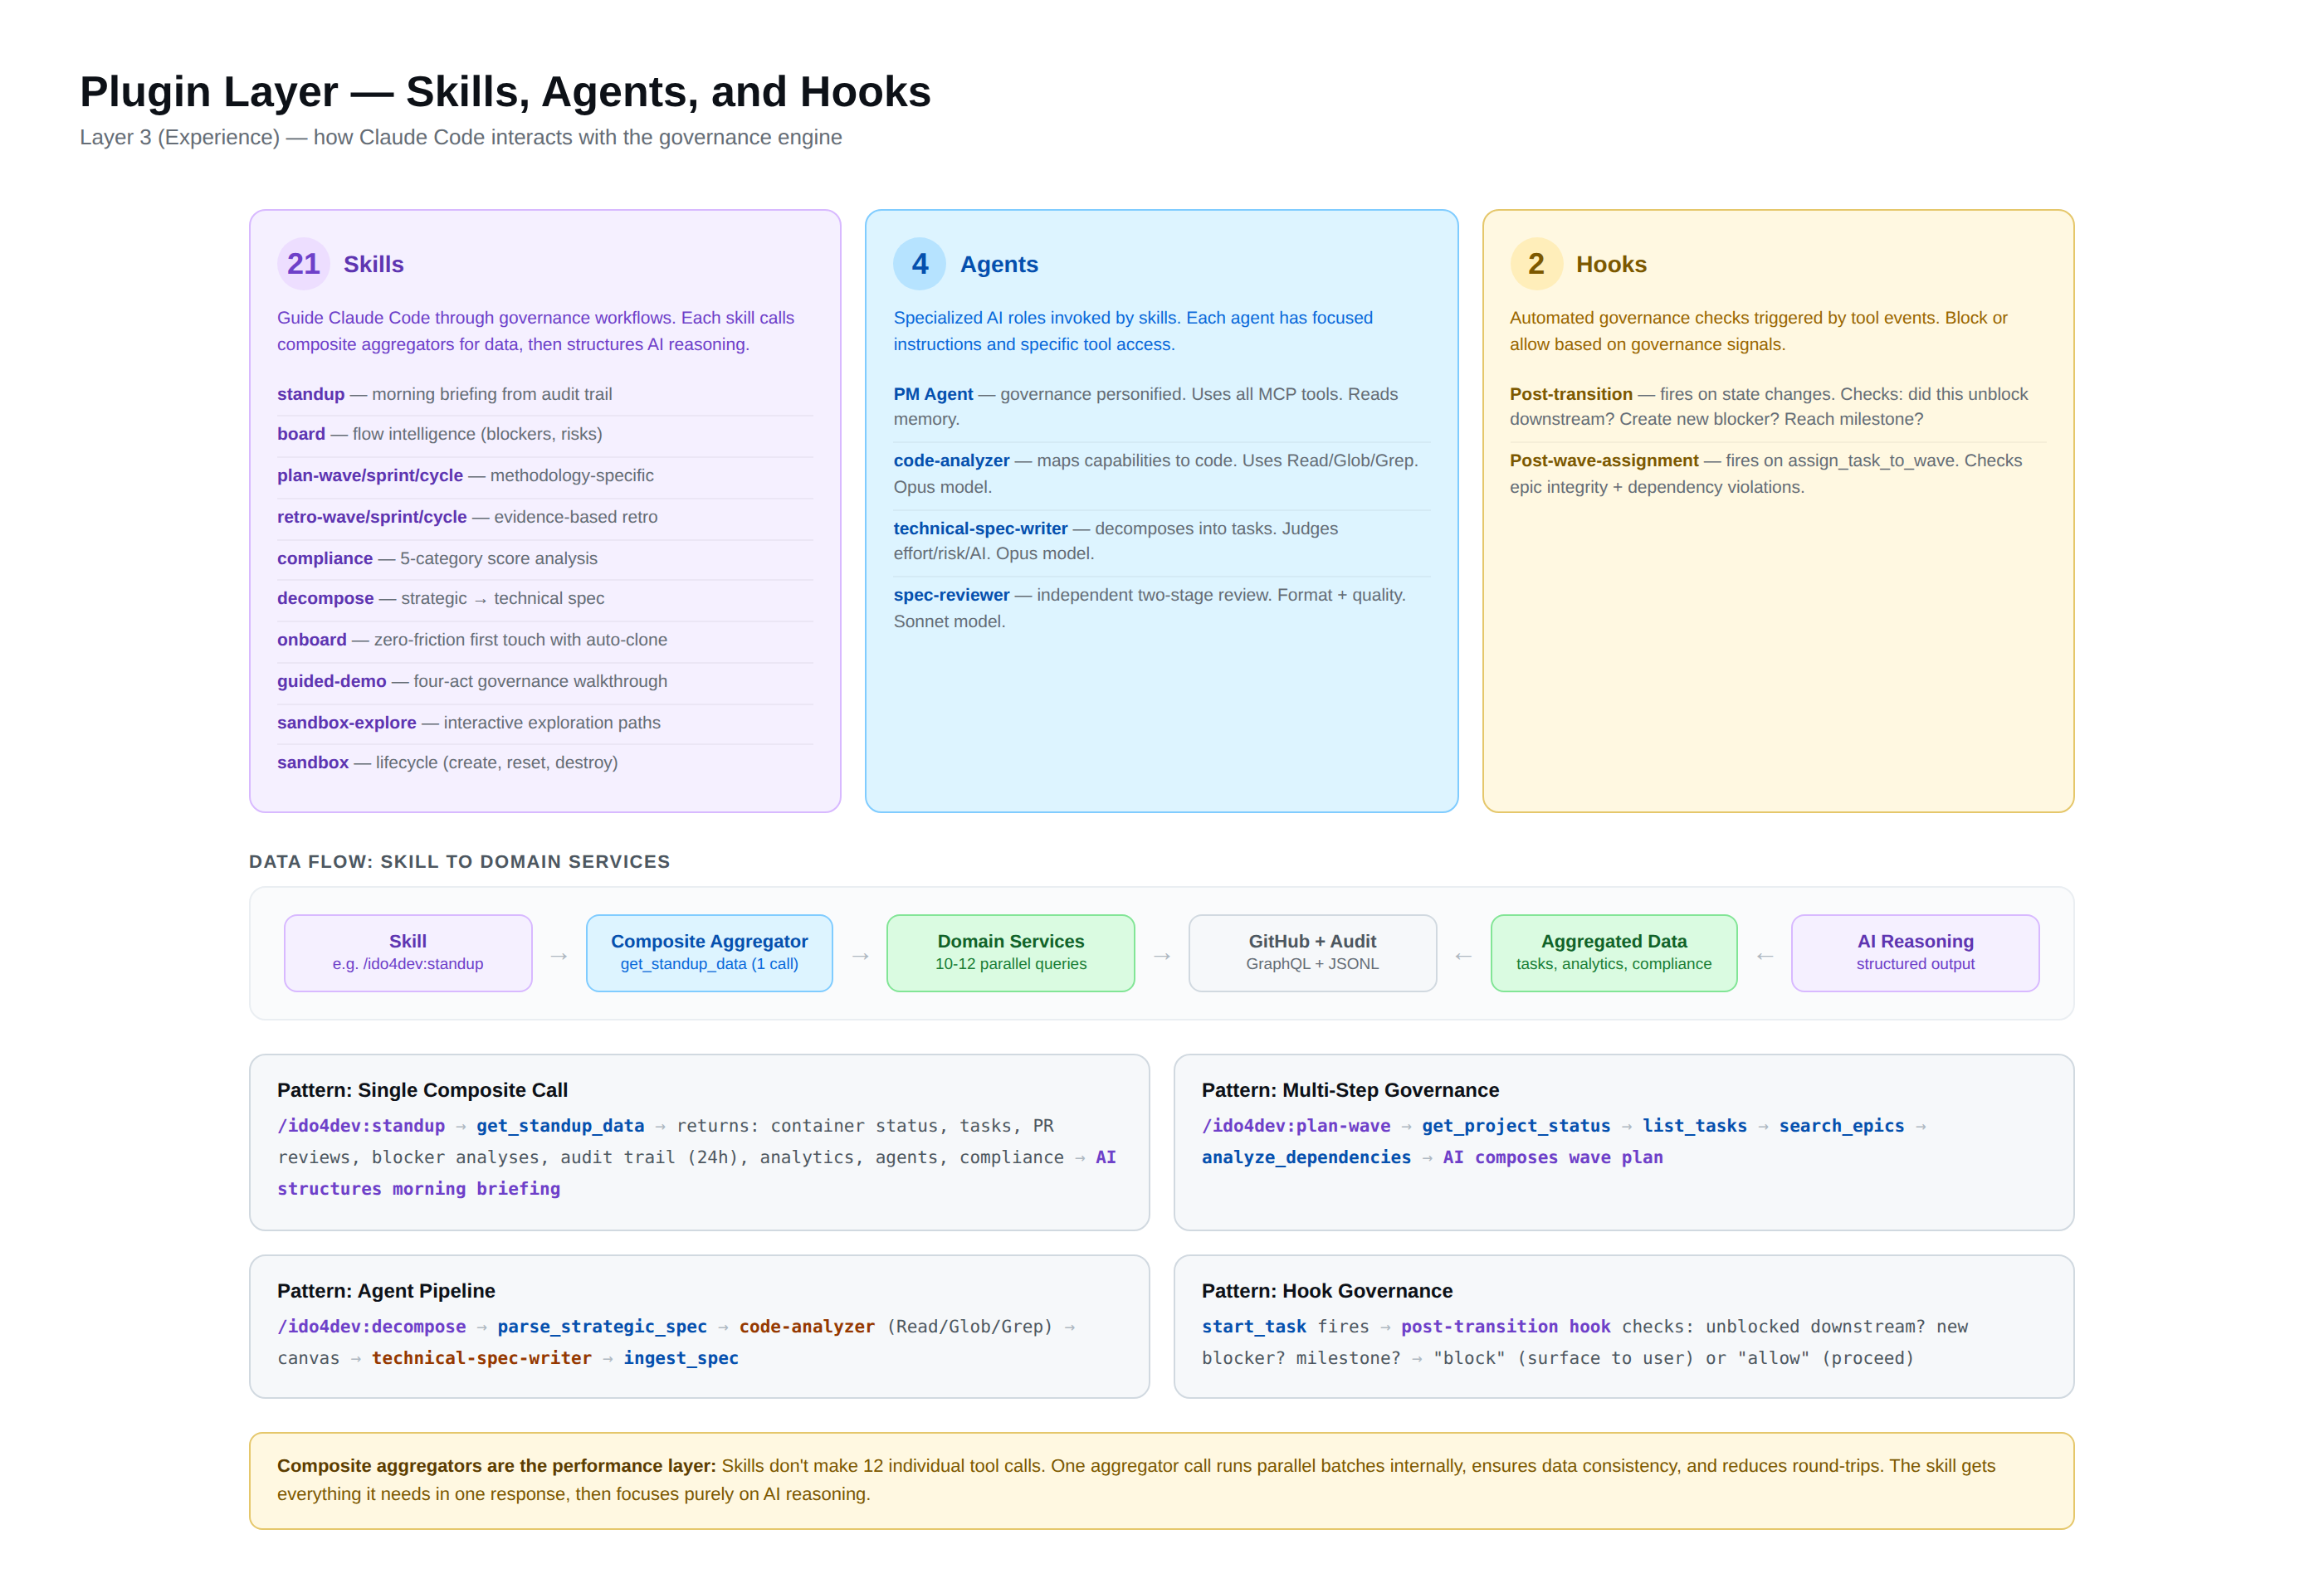The width and height of the screenshot is (2324, 1583).
Task: Click the GitHub + Audit flow node
Action: click(x=1312, y=952)
